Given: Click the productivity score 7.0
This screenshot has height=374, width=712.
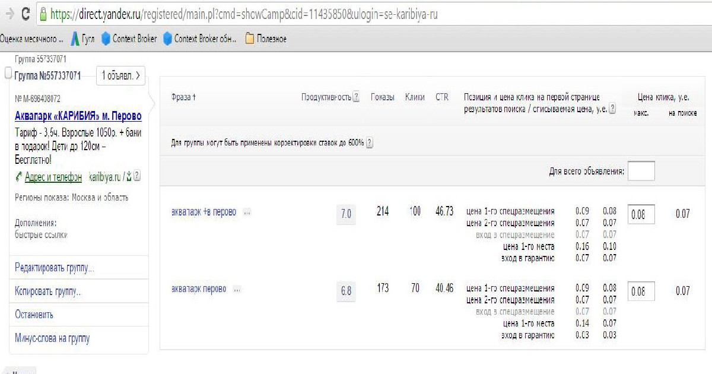Looking at the screenshot, I should click(x=347, y=214).
